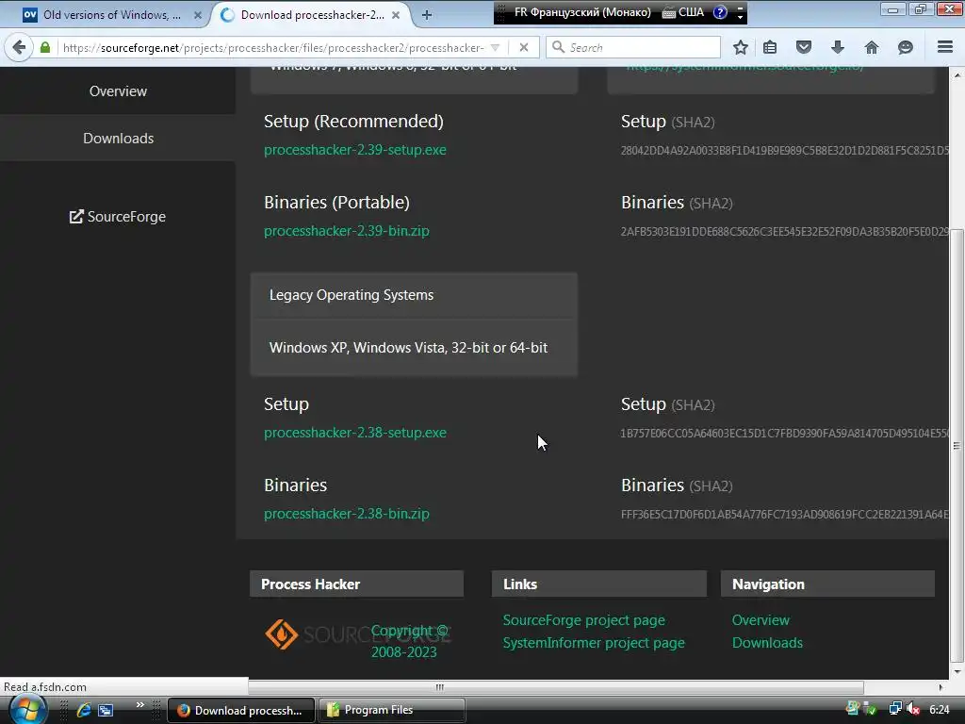The height and width of the screenshot is (724, 965).
Task: Click the SourceForge logo in footer
Action: click(x=357, y=634)
